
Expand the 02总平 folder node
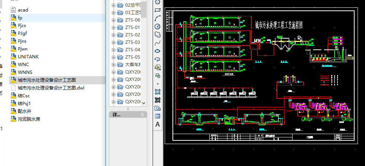pos(114,5)
